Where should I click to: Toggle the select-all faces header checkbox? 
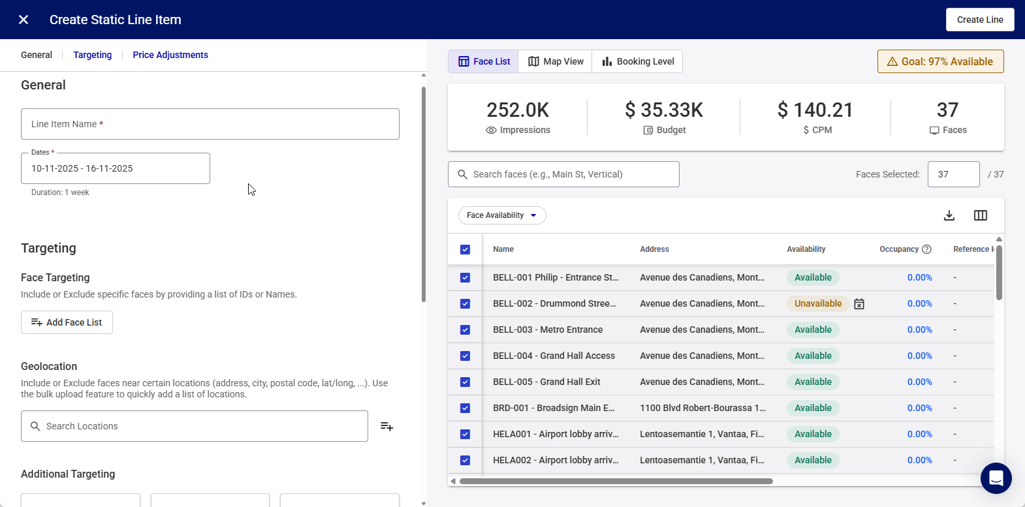[465, 249]
